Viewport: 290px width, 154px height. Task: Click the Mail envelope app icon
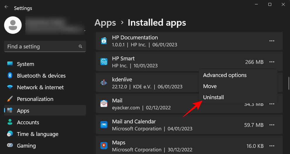click(104, 104)
